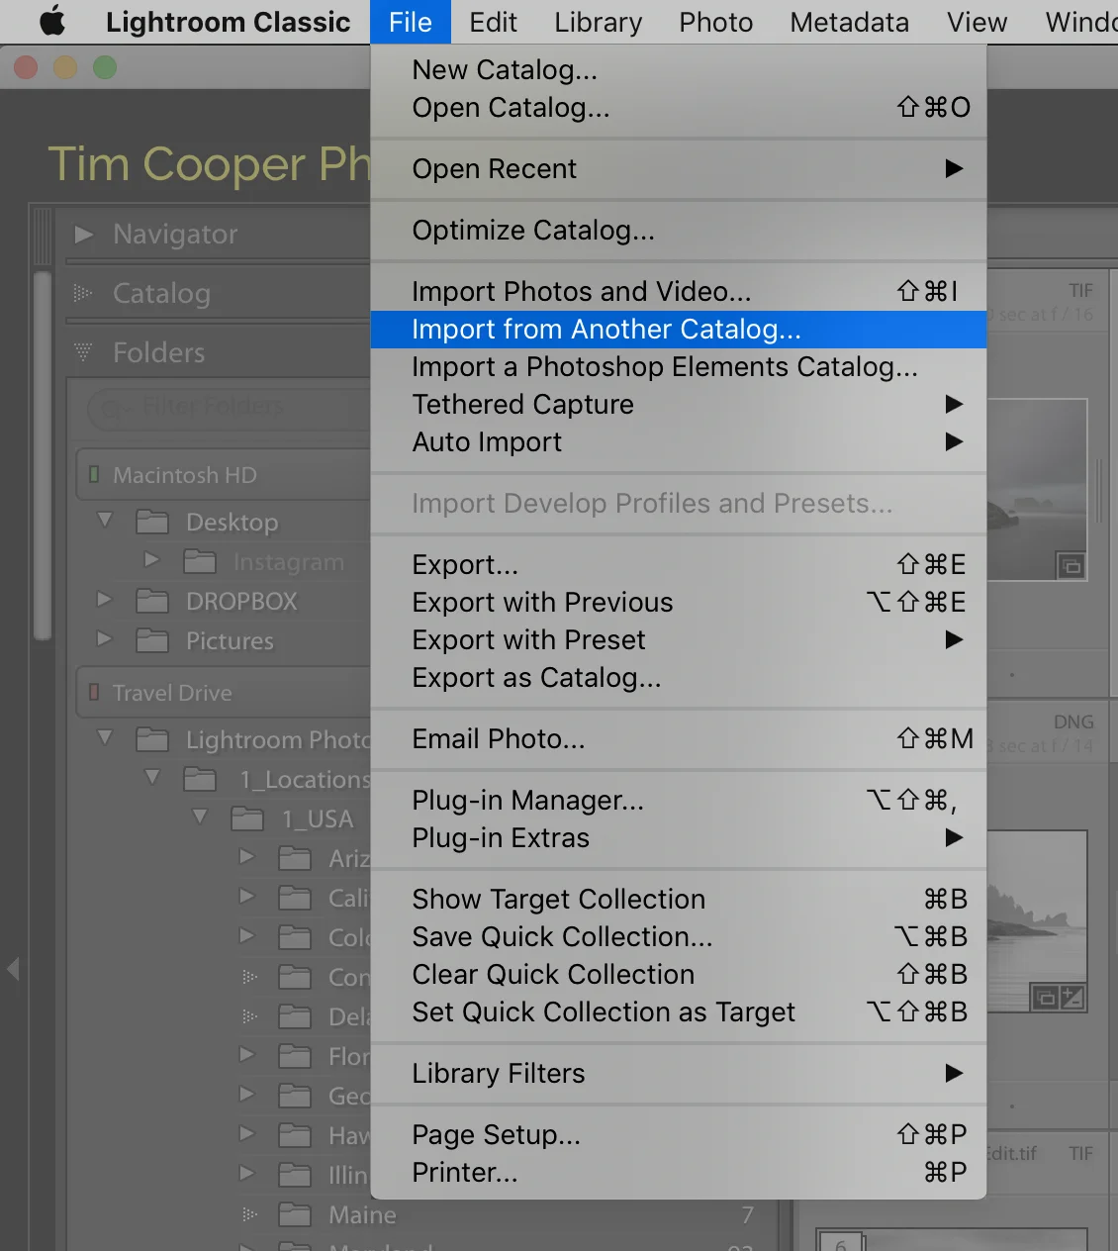Viewport: 1118px width, 1251px height.
Task: Click top thumbnail's collection badge
Action: pyautogui.click(x=1071, y=566)
